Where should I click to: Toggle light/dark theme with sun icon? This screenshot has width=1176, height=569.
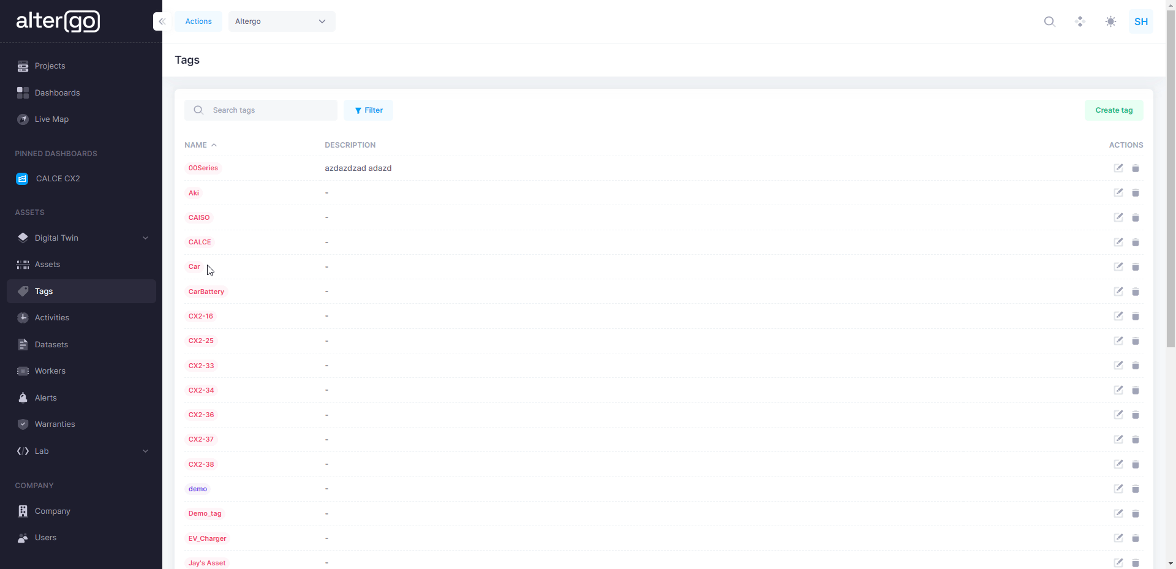[x=1110, y=21]
